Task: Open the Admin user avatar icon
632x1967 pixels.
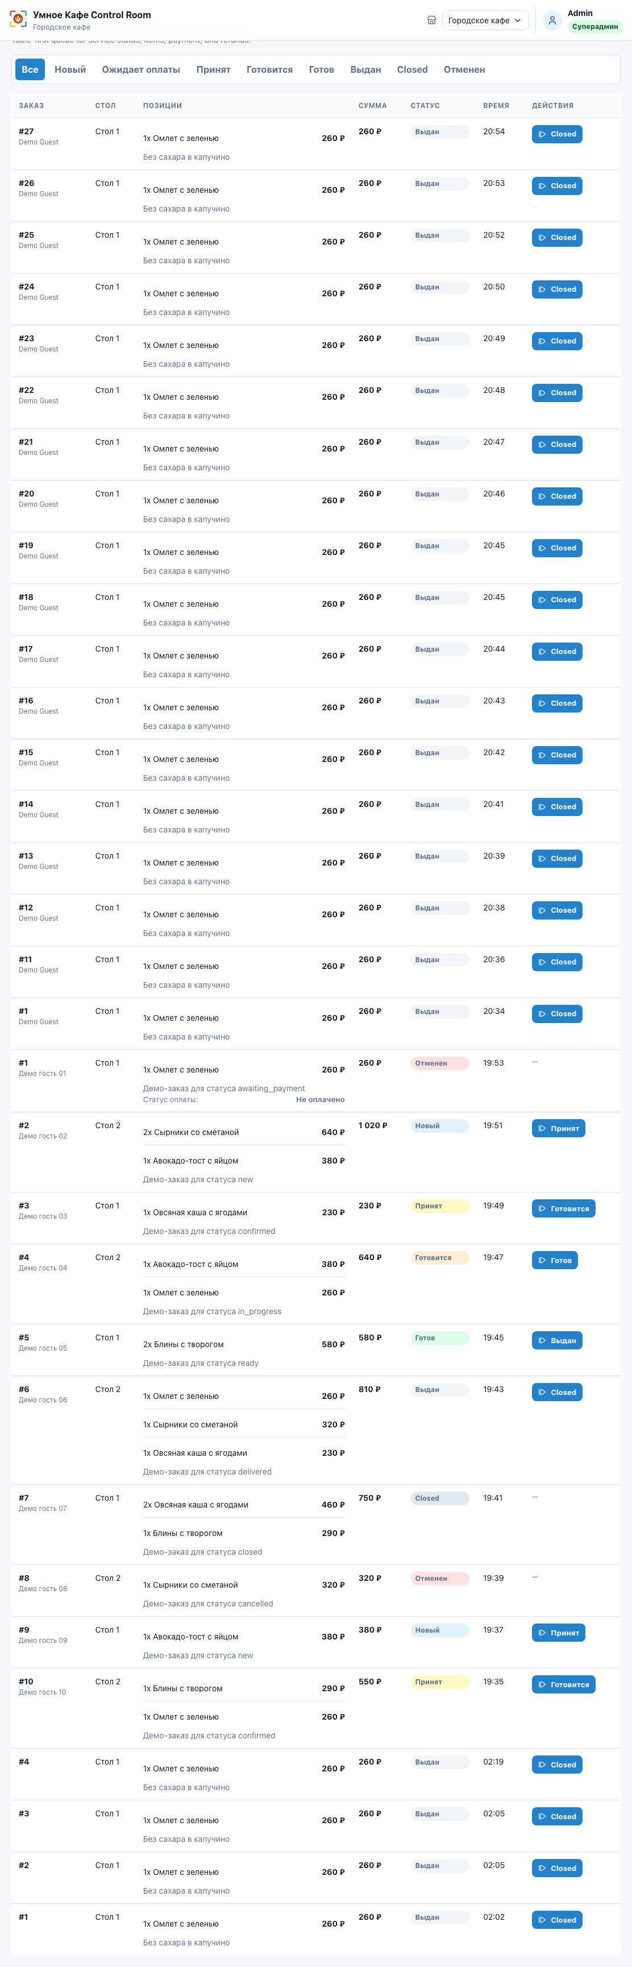Action: tap(552, 20)
